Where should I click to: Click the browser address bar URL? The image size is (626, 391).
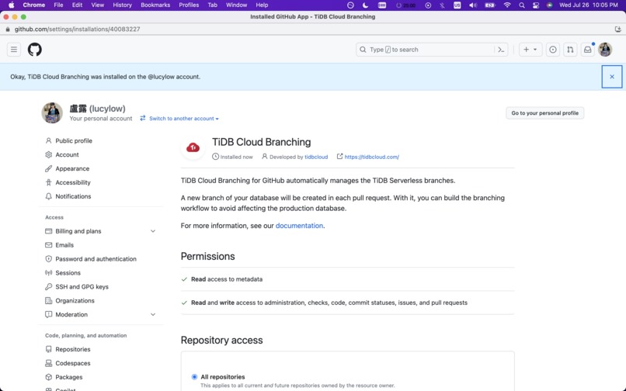tap(77, 29)
